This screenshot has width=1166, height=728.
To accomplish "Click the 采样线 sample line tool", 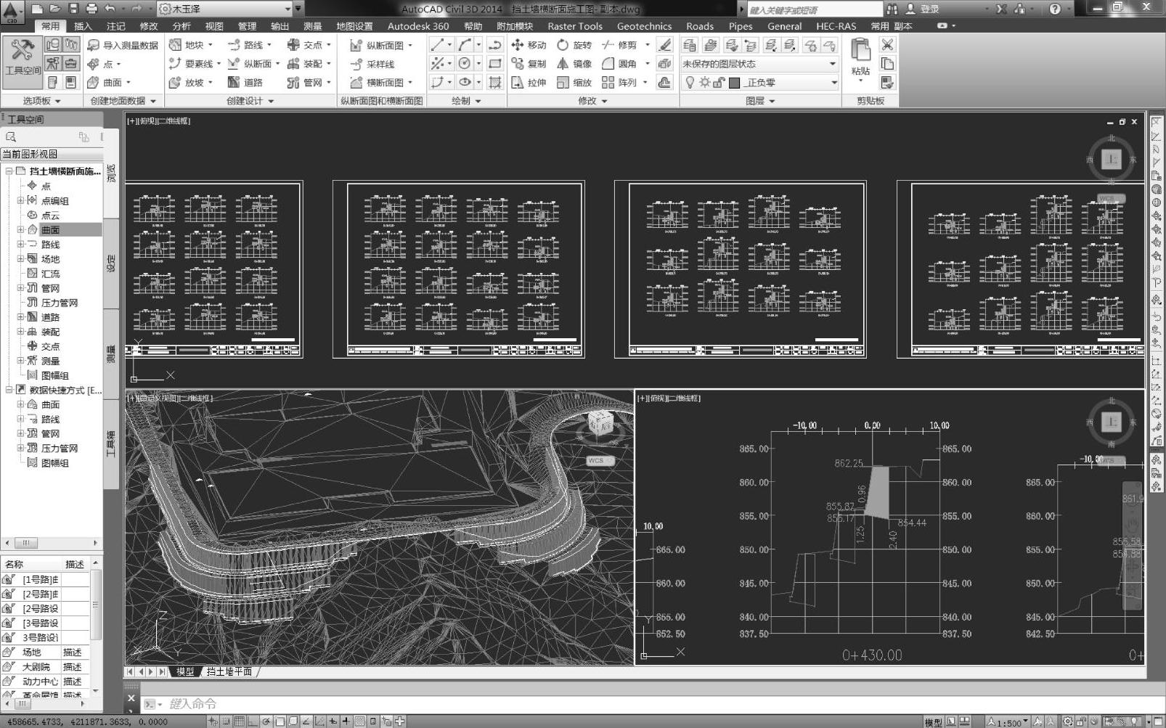I will tap(372, 64).
